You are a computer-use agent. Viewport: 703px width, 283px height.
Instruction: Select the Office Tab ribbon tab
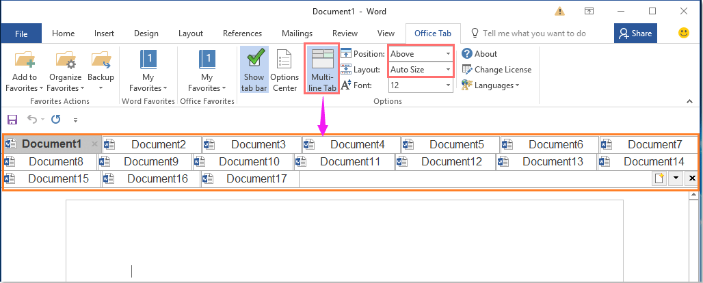click(x=433, y=33)
